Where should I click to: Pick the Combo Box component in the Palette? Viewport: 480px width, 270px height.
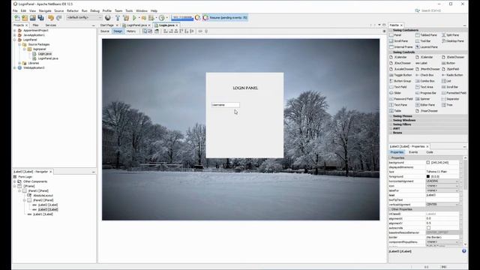pos(425,81)
